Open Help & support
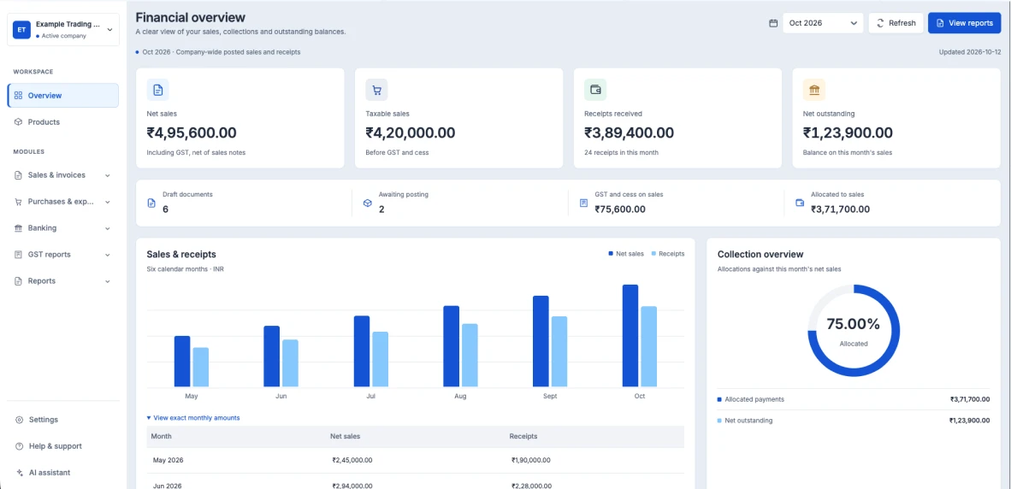 (x=63, y=446)
